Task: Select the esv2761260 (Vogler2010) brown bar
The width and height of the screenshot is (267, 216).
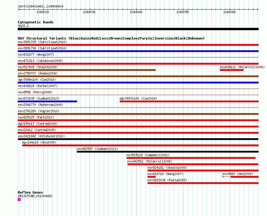Action: pos(138,114)
